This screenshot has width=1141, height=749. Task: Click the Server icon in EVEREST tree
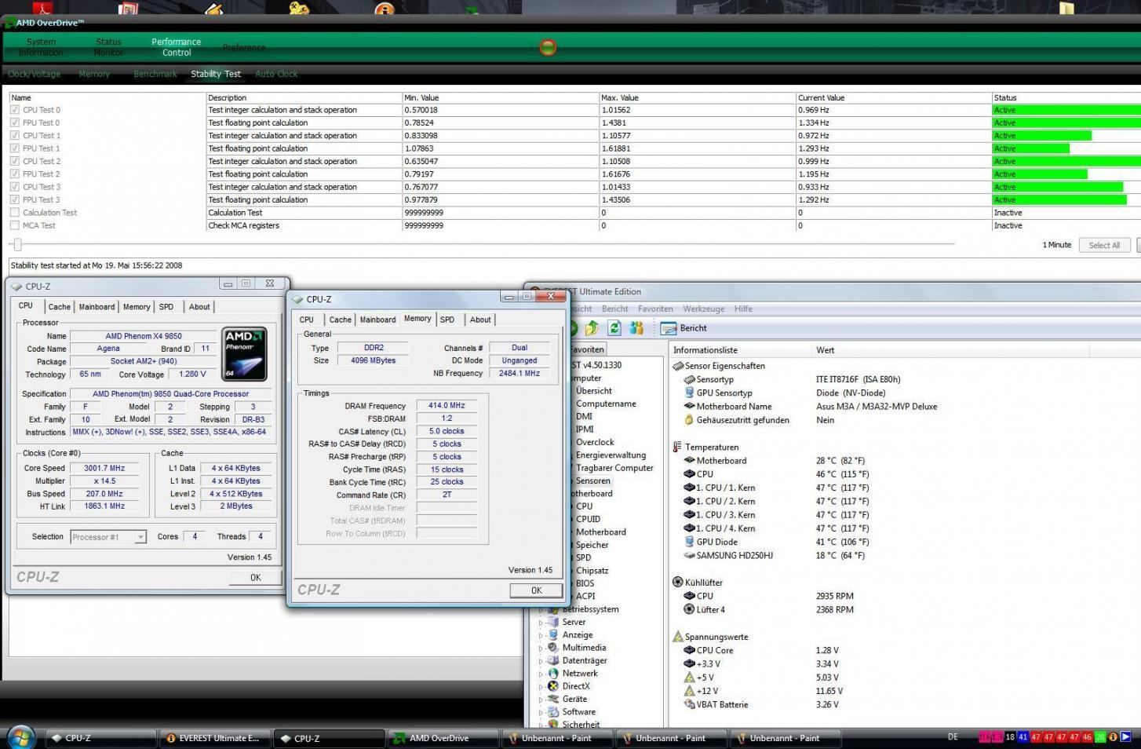pos(552,622)
